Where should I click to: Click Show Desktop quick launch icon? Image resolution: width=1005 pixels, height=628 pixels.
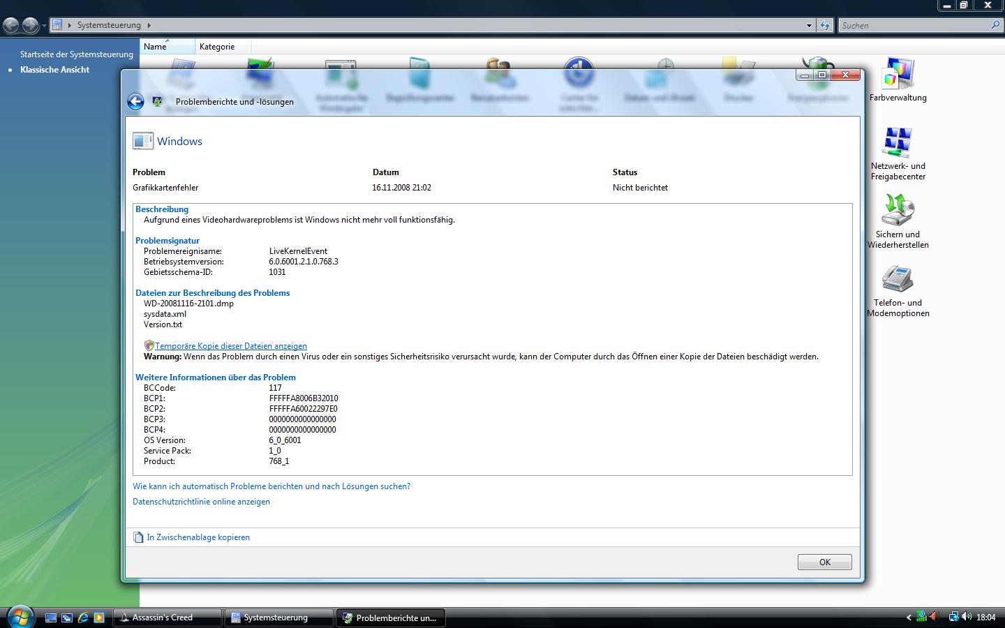pyautogui.click(x=50, y=618)
